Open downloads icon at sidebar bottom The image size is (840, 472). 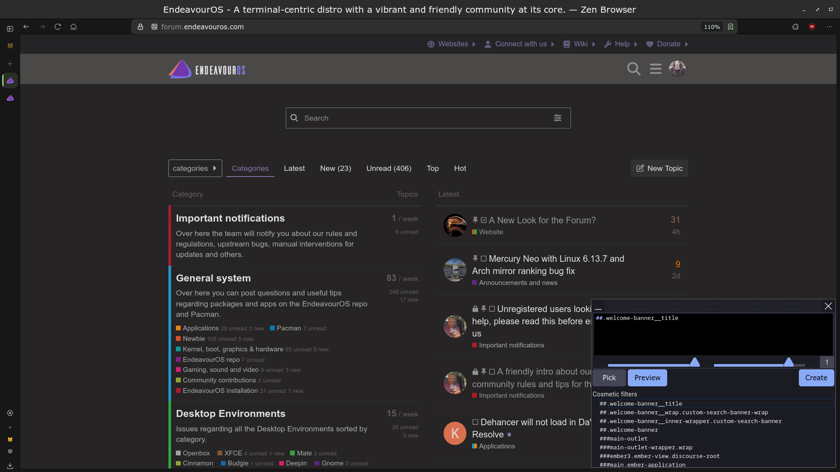click(x=10, y=466)
